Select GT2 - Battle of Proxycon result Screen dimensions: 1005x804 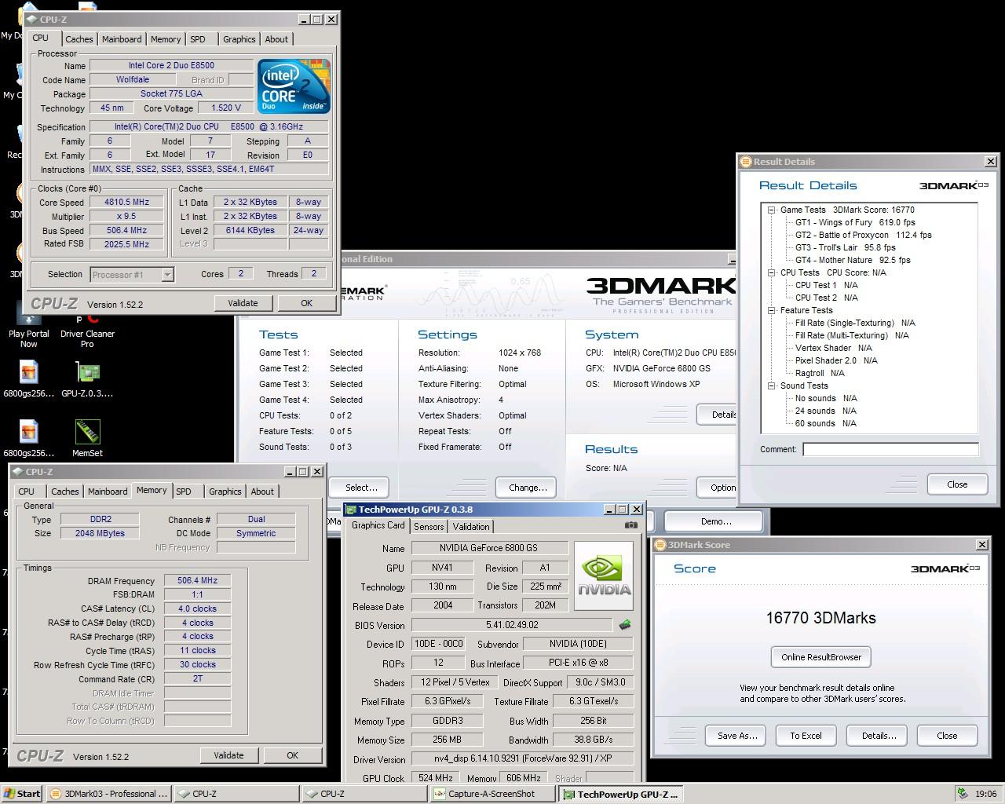tap(863, 235)
